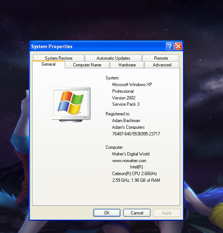Screen dimensions: 223x233
Task: Click the 'www.nomaher.com' text
Action: click(x=129, y=161)
